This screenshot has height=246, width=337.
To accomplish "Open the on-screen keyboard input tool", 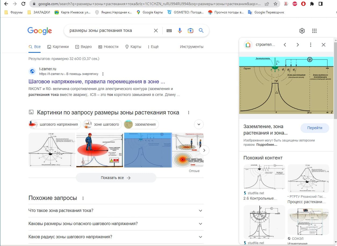I will click(169, 31).
